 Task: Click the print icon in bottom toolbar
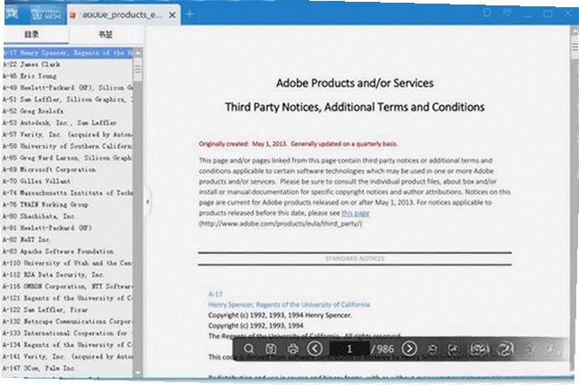coord(293,349)
